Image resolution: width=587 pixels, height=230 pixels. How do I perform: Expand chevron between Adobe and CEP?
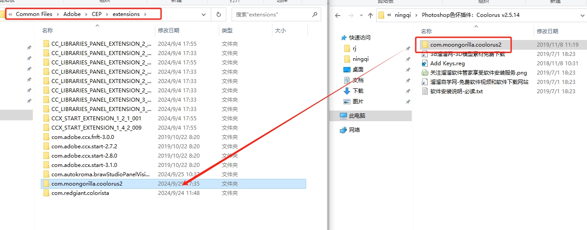coord(86,14)
